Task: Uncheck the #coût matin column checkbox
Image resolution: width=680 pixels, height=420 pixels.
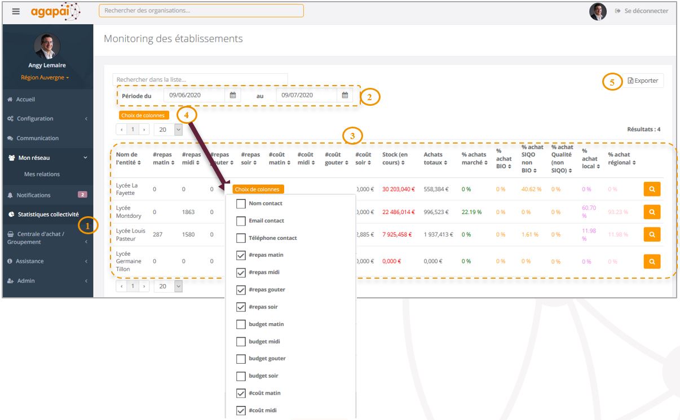Action: coord(241,394)
